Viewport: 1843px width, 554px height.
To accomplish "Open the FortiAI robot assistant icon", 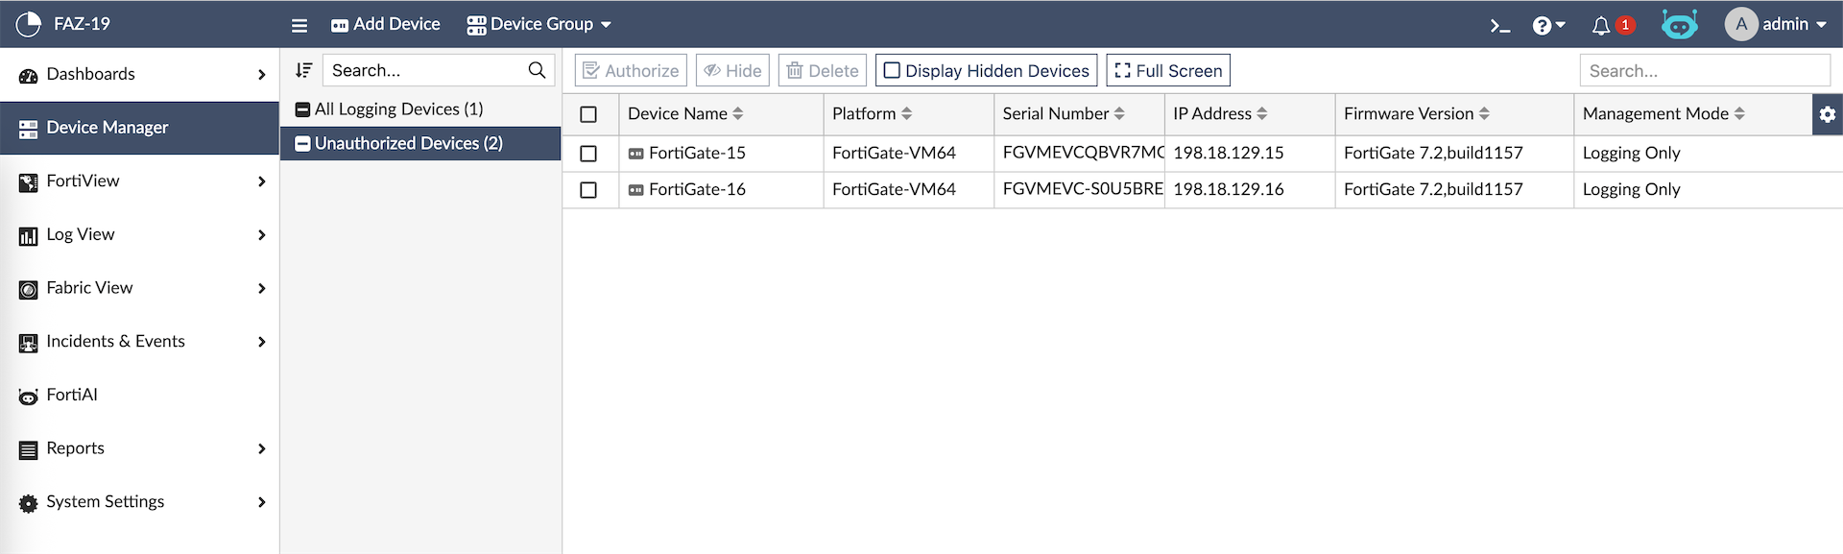I will pos(1679,25).
